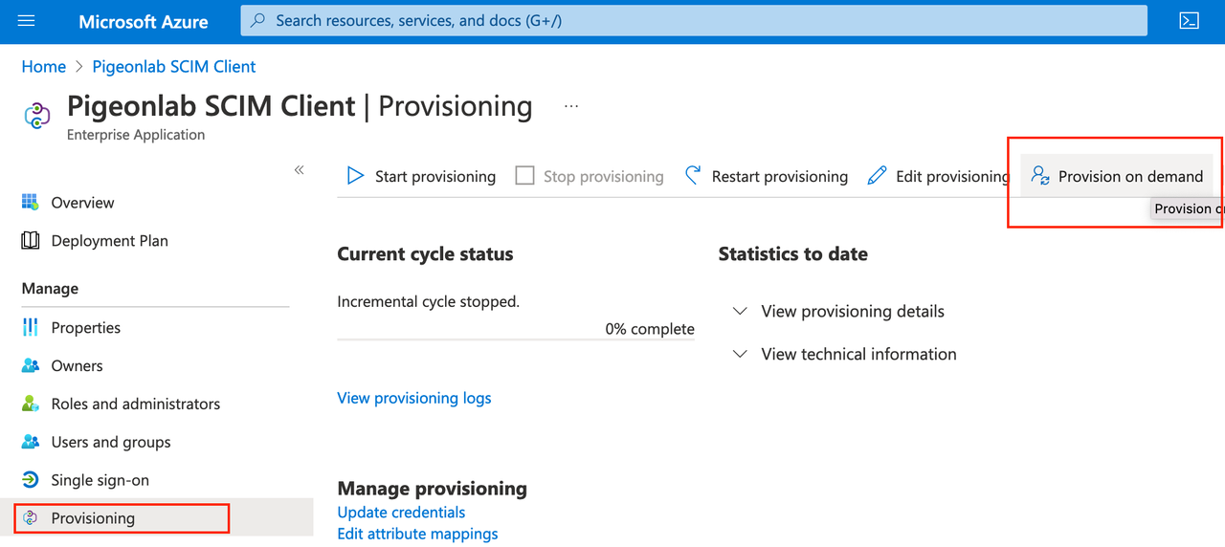Toggle the Stop provisioning square checkbox
This screenshot has height=547, width=1225.
(x=524, y=176)
